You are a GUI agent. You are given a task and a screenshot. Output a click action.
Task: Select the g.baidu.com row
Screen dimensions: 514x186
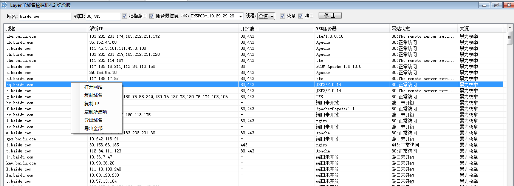pyautogui.click(x=254, y=97)
